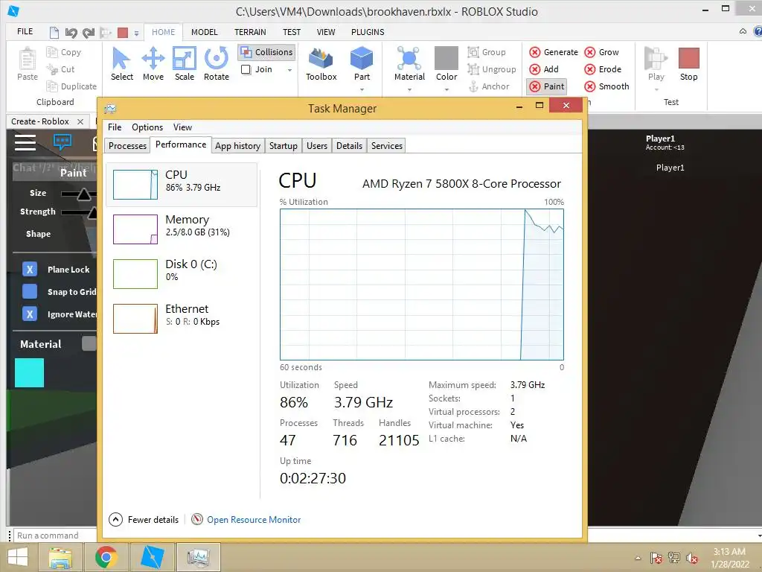Toggle the Collisions option
762x572 pixels.
click(x=266, y=52)
